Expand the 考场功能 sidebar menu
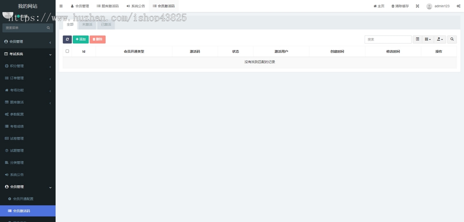Viewport: 464px width, 222px height. [x=28, y=90]
